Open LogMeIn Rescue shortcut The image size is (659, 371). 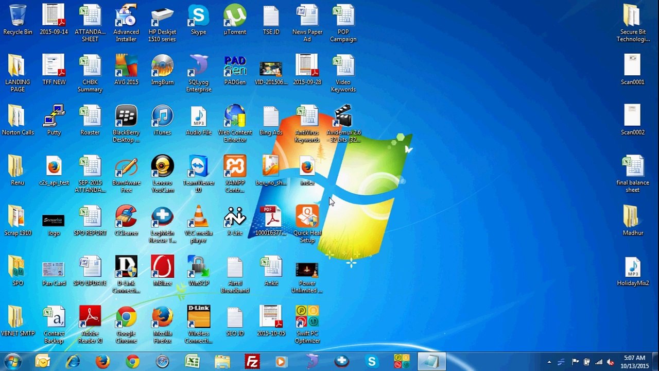tap(162, 224)
